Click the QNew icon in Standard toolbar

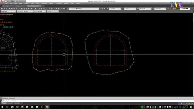[2, 9]
